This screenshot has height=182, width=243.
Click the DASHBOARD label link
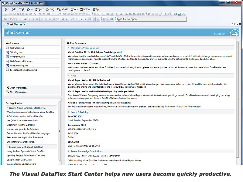(219, 34)
